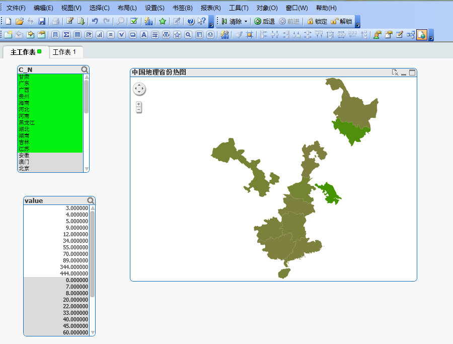Click the Reload script icon
This screenshot has width=453, height=344.
pos(81,21)
